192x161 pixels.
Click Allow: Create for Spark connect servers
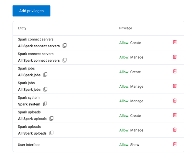coord(130,43)
